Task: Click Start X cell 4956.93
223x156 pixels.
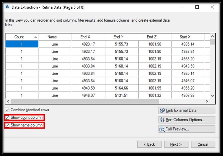Action: point(188,95)
